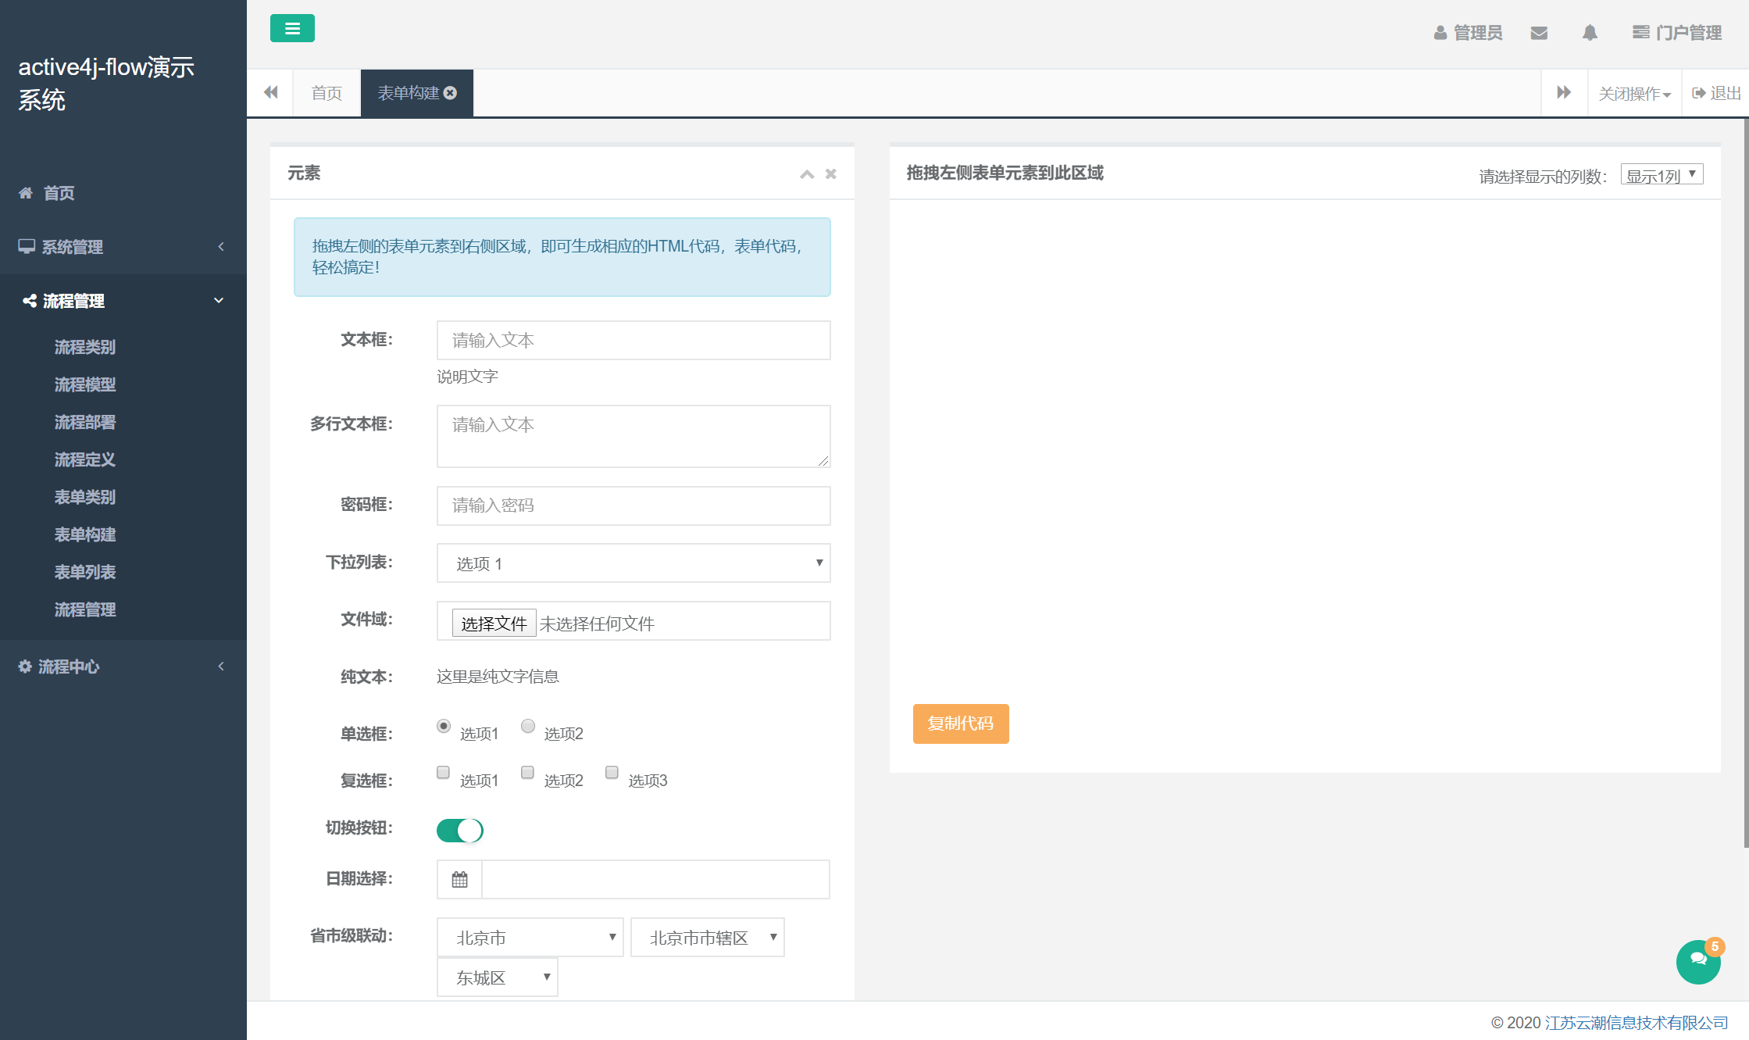The image size is (1749, 1040).
Task: Click the 选择文件 file button
Action: click(494, 624)
